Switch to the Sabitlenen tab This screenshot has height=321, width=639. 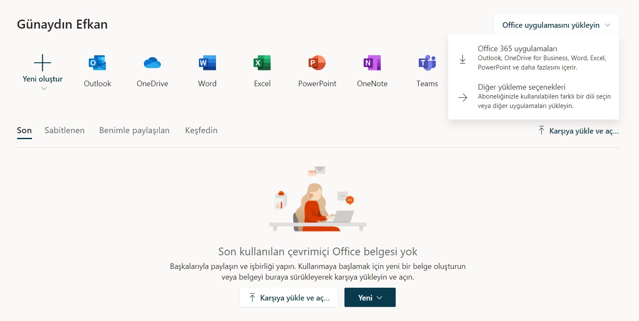coord(64,131)
